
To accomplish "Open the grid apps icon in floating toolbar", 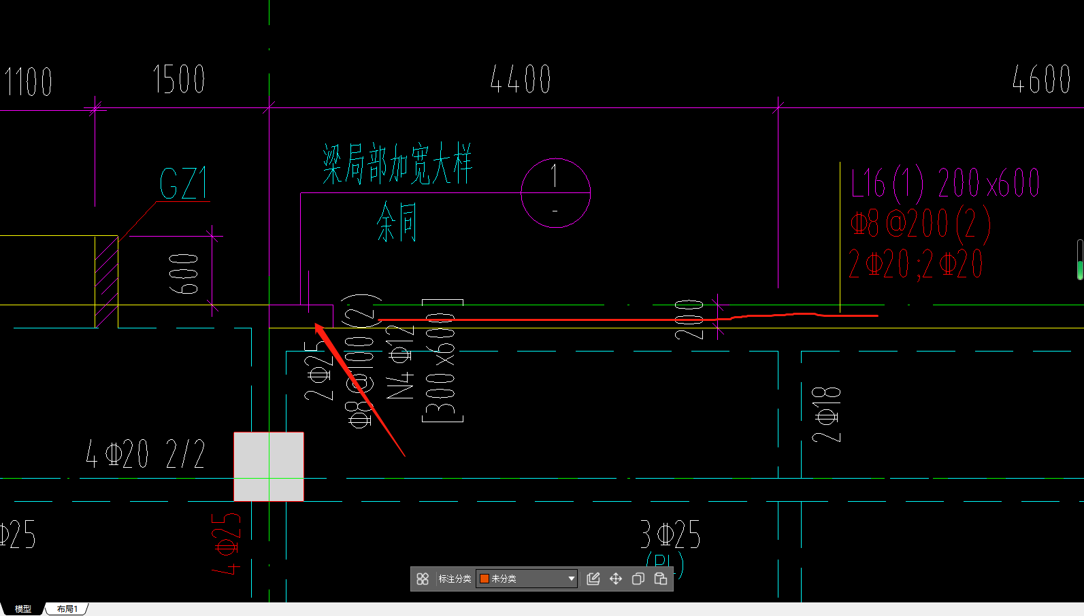I will coord(423,579).
